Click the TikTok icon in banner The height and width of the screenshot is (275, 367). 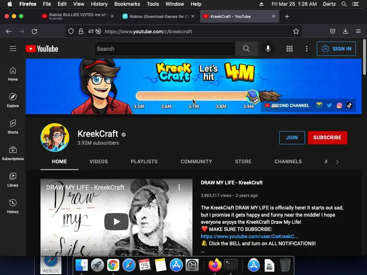point(349,105)
